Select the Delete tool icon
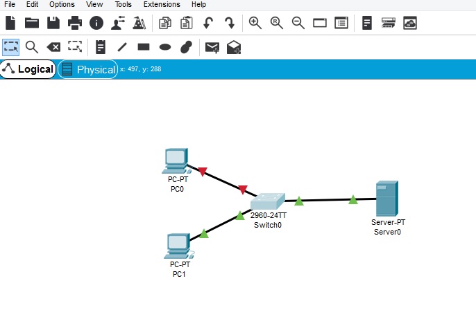The height and width of the screenshot is (328, 476). point(53,47)
